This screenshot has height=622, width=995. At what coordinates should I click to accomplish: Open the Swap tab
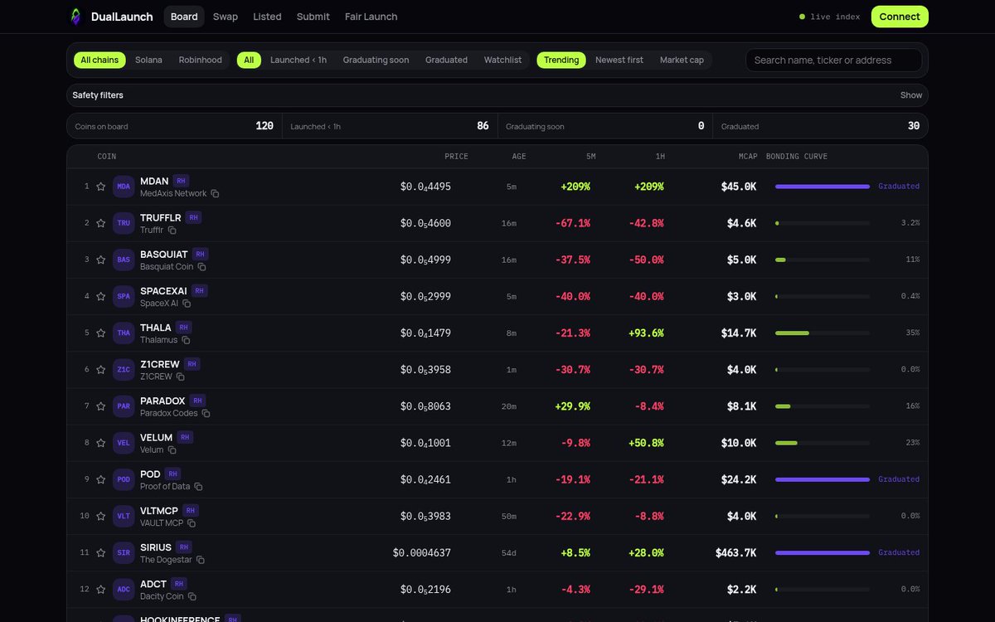[x=226, y=17]
